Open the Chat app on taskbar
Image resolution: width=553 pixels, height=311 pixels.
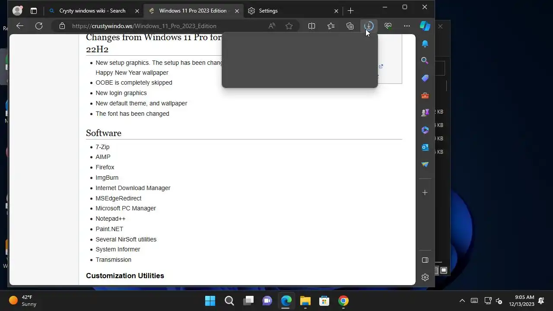click(267, 301)
